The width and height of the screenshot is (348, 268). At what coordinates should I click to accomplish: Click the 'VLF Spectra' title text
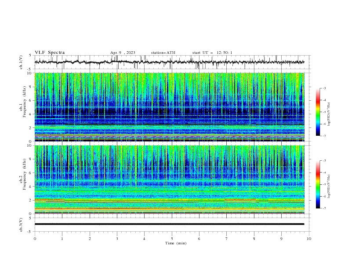(50, 53)
